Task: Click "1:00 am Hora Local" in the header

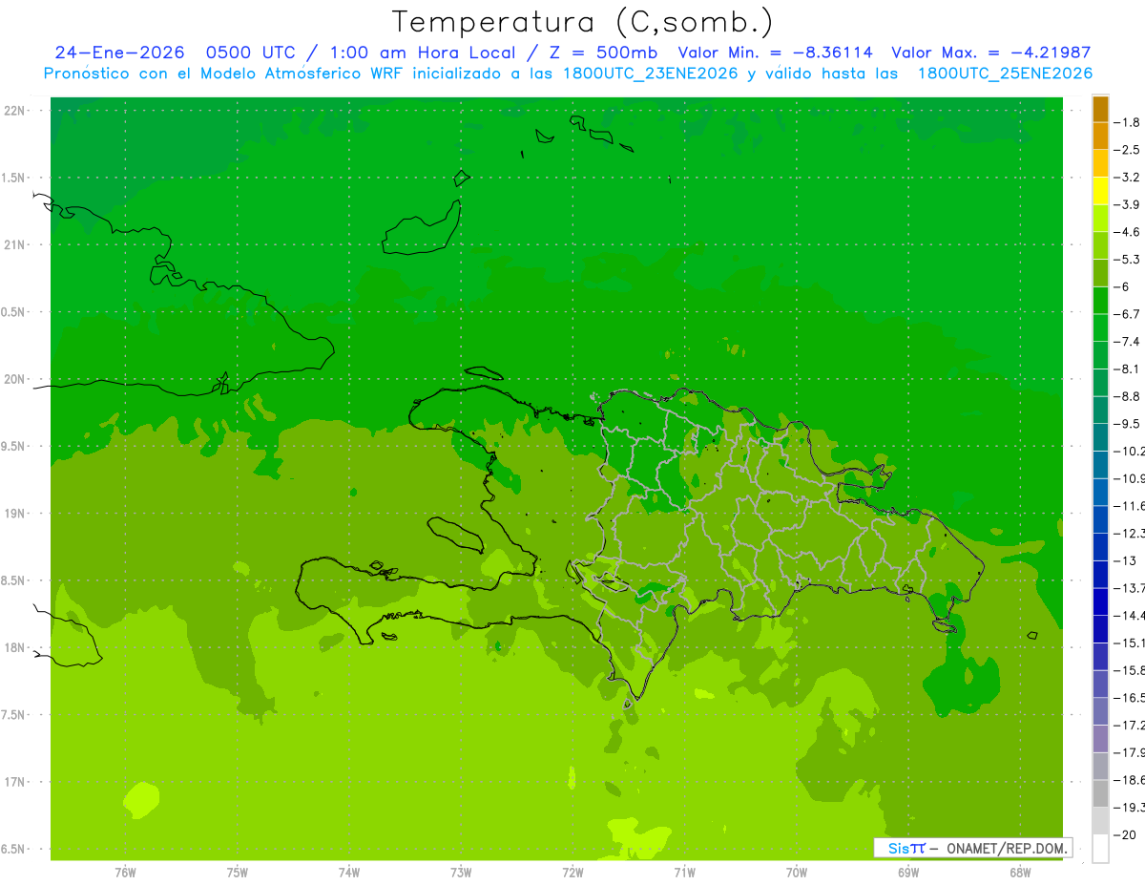Action: click(423, 53)
